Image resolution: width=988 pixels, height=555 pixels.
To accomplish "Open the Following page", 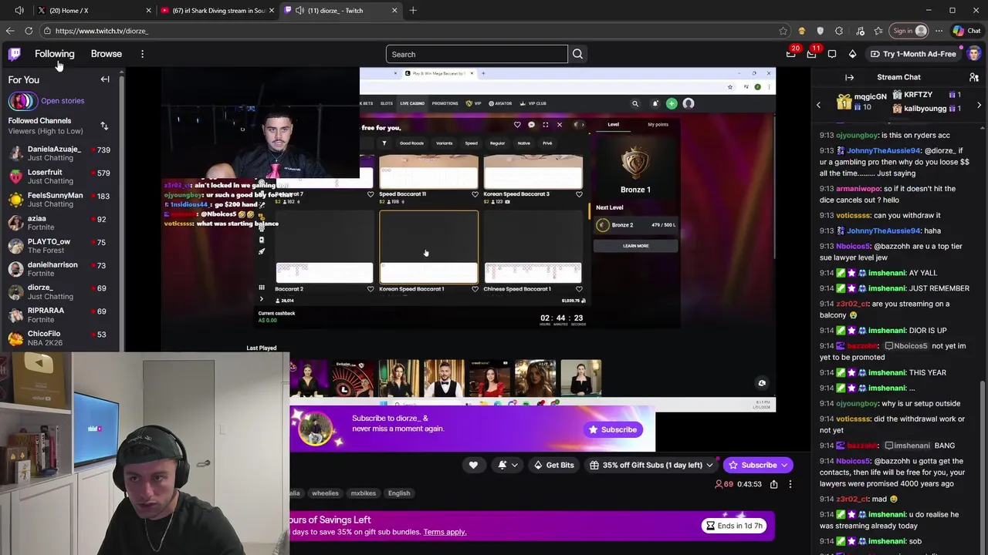I will pos(54,54).
